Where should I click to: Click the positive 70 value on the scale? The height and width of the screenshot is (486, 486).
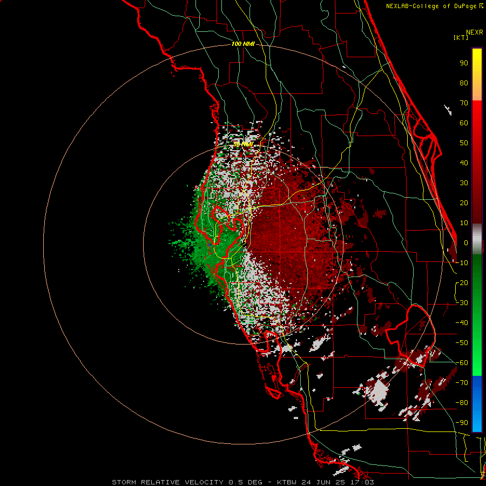coord(464,103)
